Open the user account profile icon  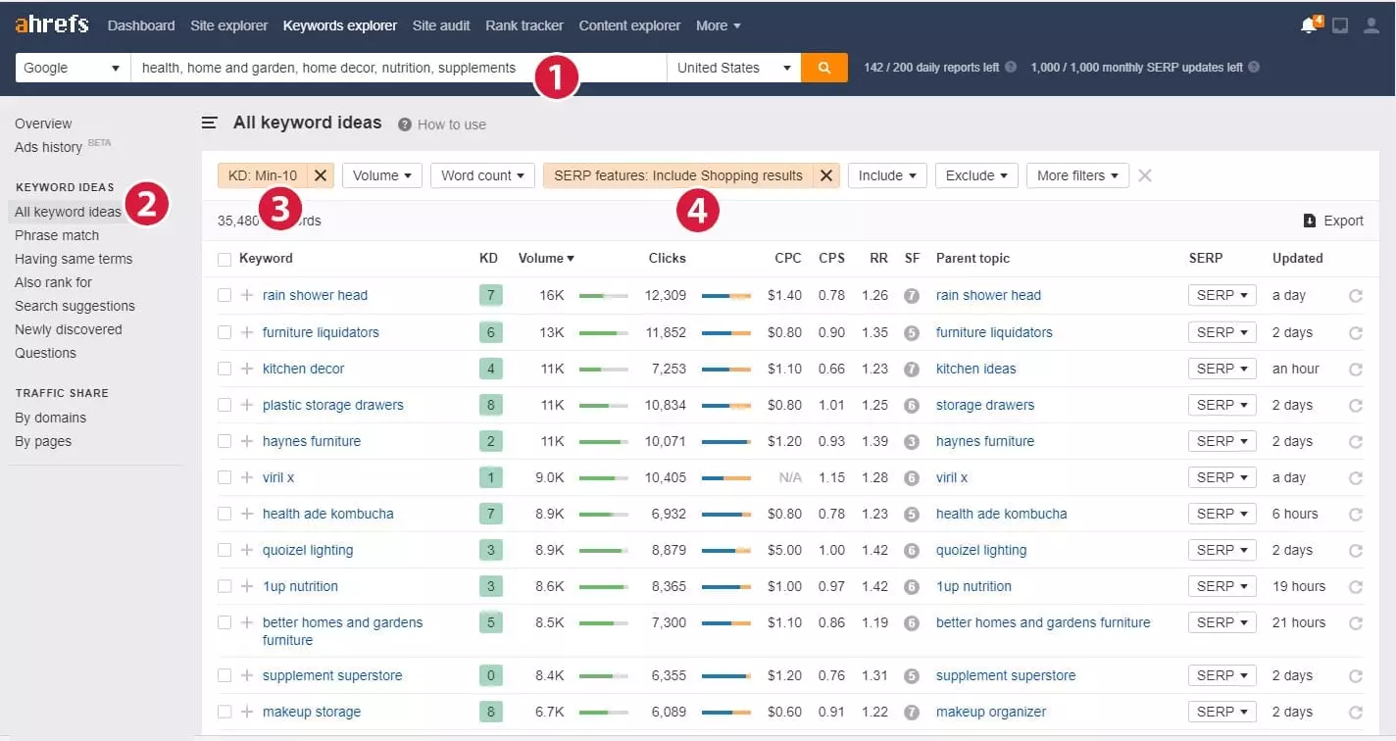tap(1371, 25)
